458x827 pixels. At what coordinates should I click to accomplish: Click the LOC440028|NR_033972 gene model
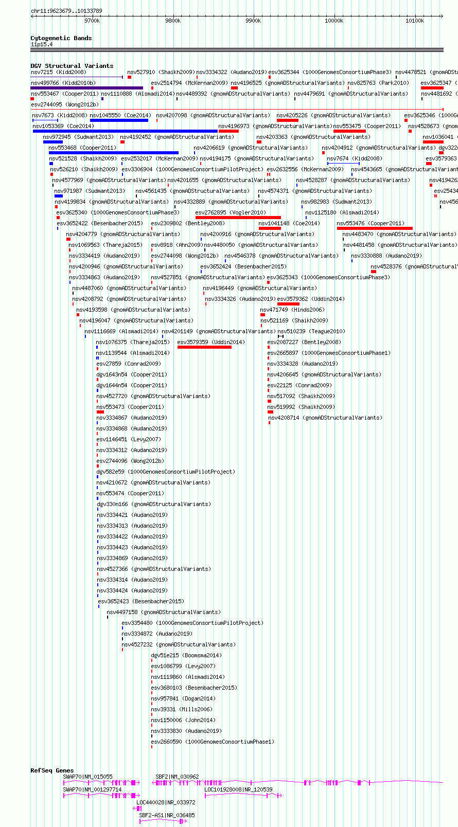click(x=137, y=808)
